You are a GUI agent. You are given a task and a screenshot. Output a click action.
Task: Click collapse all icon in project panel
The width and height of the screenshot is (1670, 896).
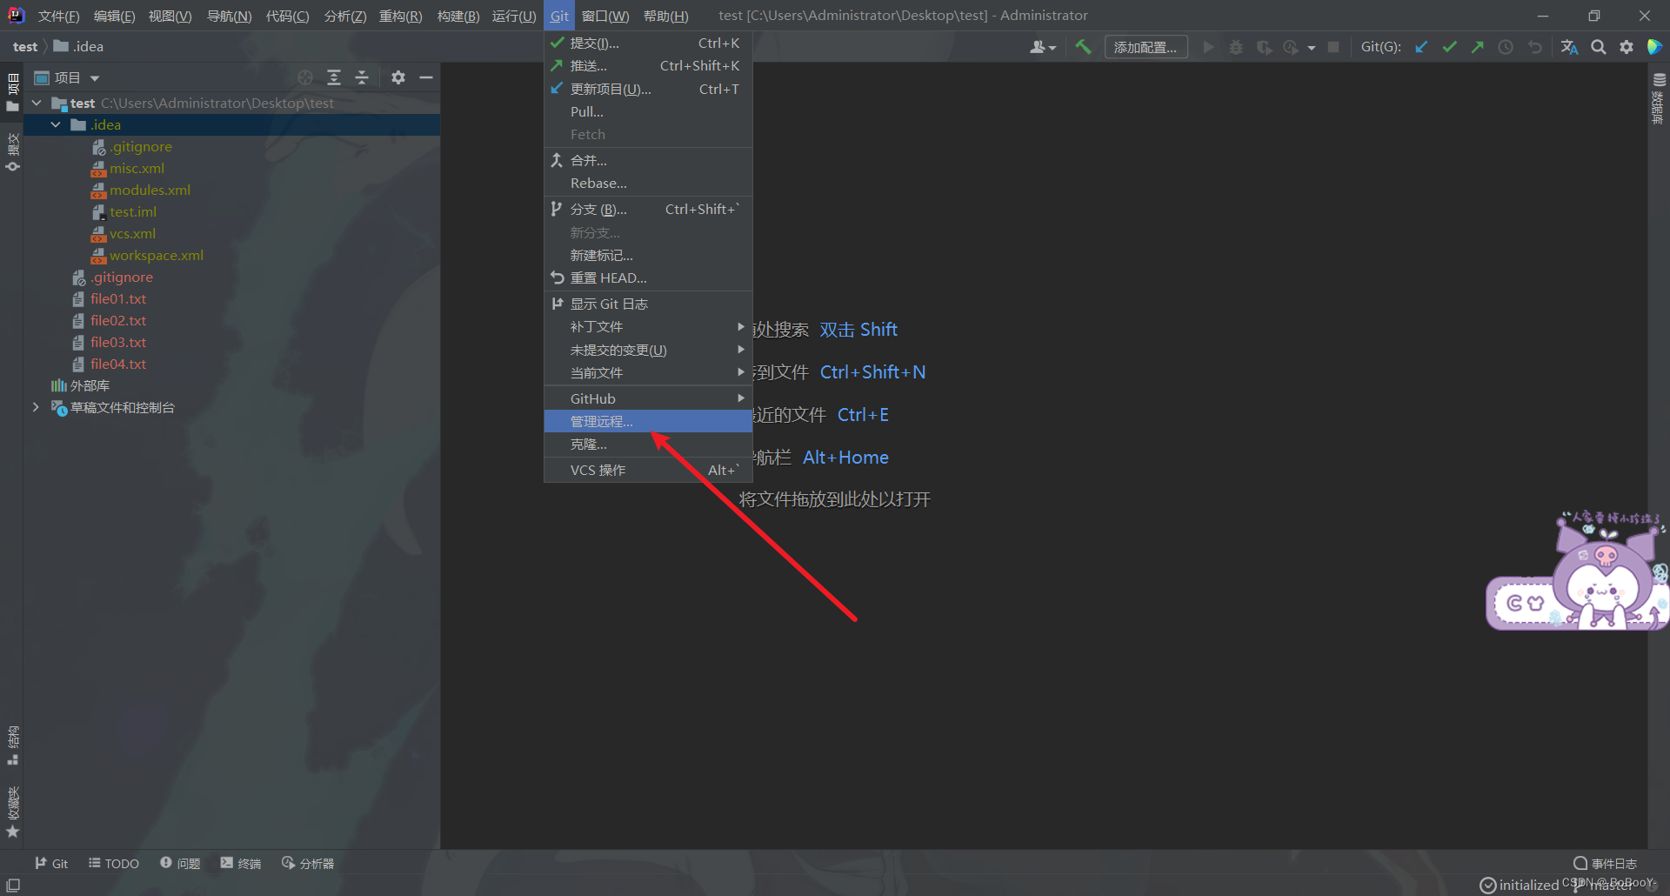362,77
